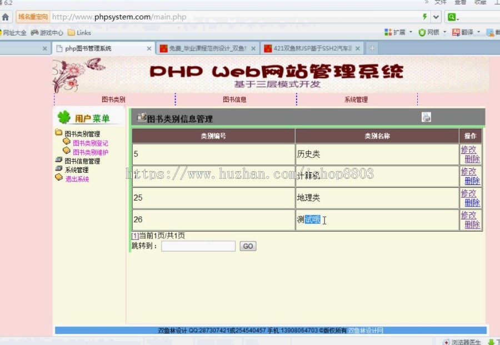Screen dimensions: 500x345
Task: Click 修改 for the 历史类 category
Action: [x=471, y=149]
